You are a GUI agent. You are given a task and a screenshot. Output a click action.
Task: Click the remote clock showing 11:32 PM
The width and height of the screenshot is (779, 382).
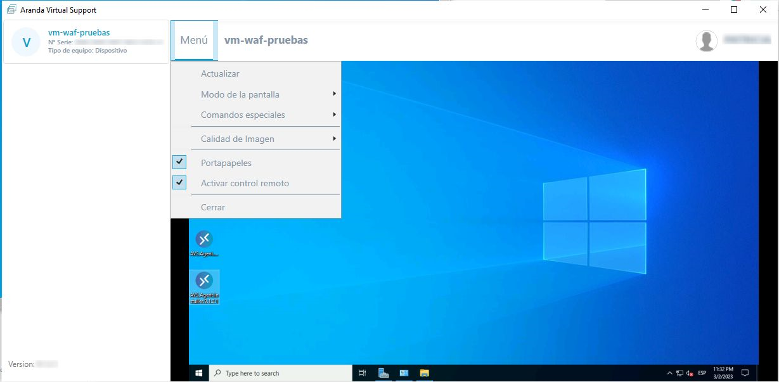pos(723,373)
